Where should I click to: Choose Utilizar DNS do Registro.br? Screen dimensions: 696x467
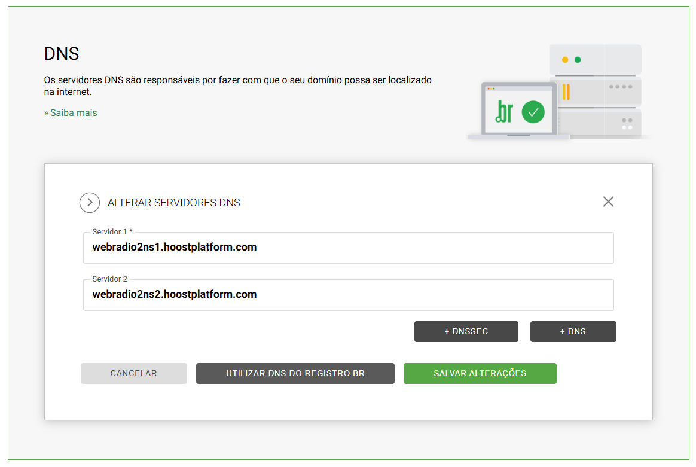click(x=295, y=373)
